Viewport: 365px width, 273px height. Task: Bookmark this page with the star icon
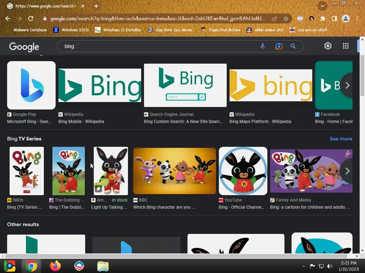point(286,18)
